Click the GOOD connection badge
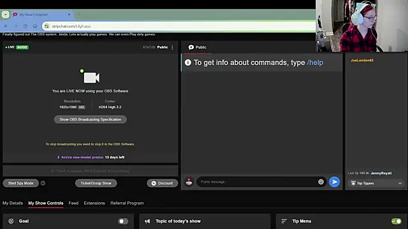Screen dimensions: 408x229 pyautogui.click(x=22, y=47)
